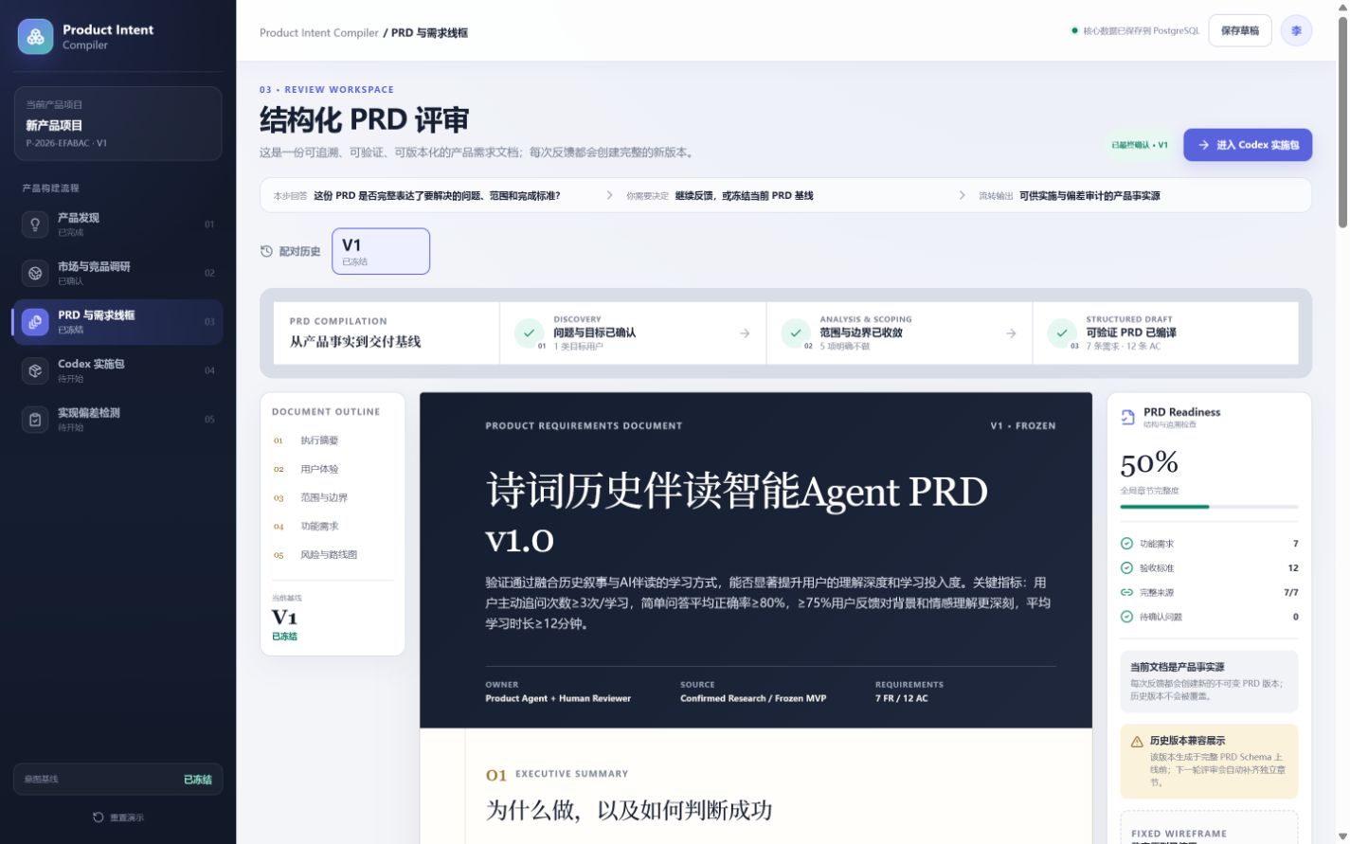Click the check icon beside 功能需求
Viewport: 1350px width, 844px height.
click(x=1126, y=544)
